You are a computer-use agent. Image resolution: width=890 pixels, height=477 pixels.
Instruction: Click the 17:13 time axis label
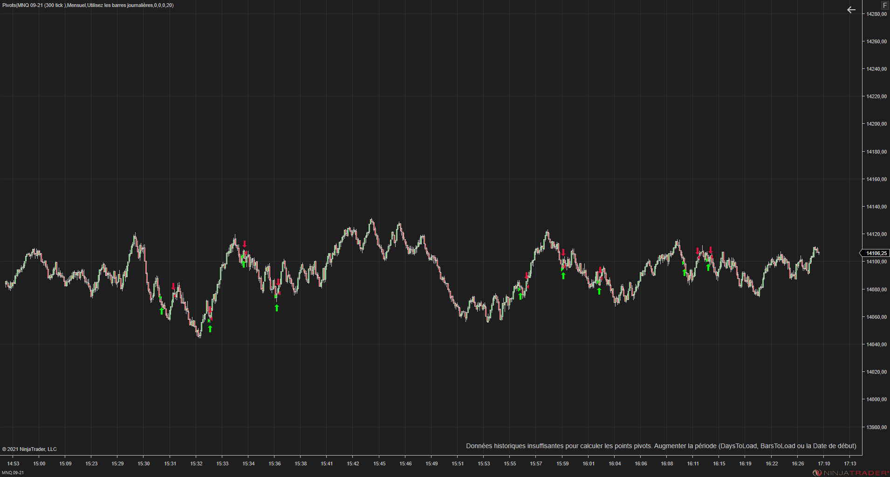coord(850,464)
